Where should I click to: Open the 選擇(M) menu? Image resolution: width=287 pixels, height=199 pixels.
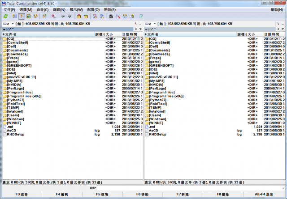point(26,10)
